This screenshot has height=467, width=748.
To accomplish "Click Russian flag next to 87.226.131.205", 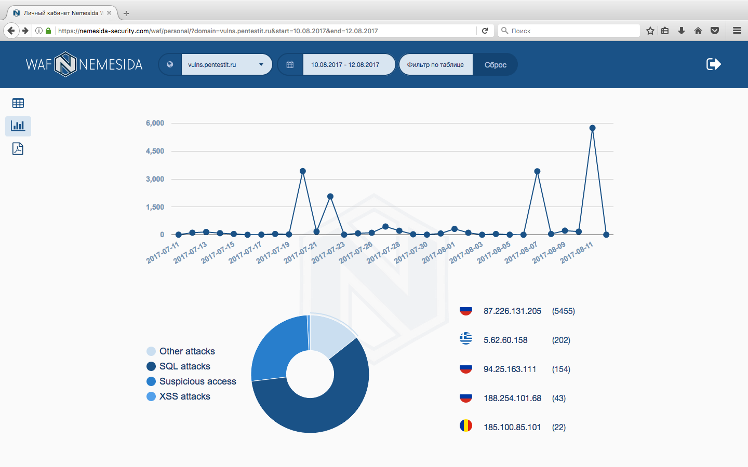I will point(466,310).
